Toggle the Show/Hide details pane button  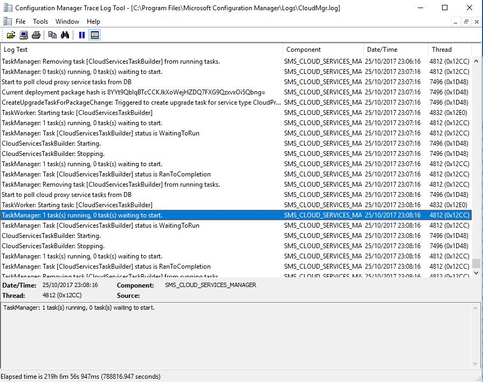pos(94,35)
